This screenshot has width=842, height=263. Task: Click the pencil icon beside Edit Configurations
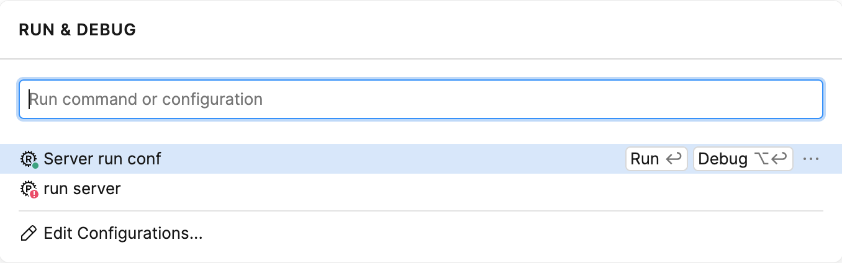[x=28, y=234]
